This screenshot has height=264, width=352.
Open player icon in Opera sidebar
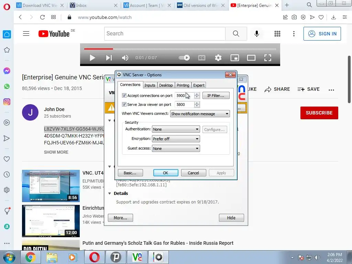click(x=7, y=123)
